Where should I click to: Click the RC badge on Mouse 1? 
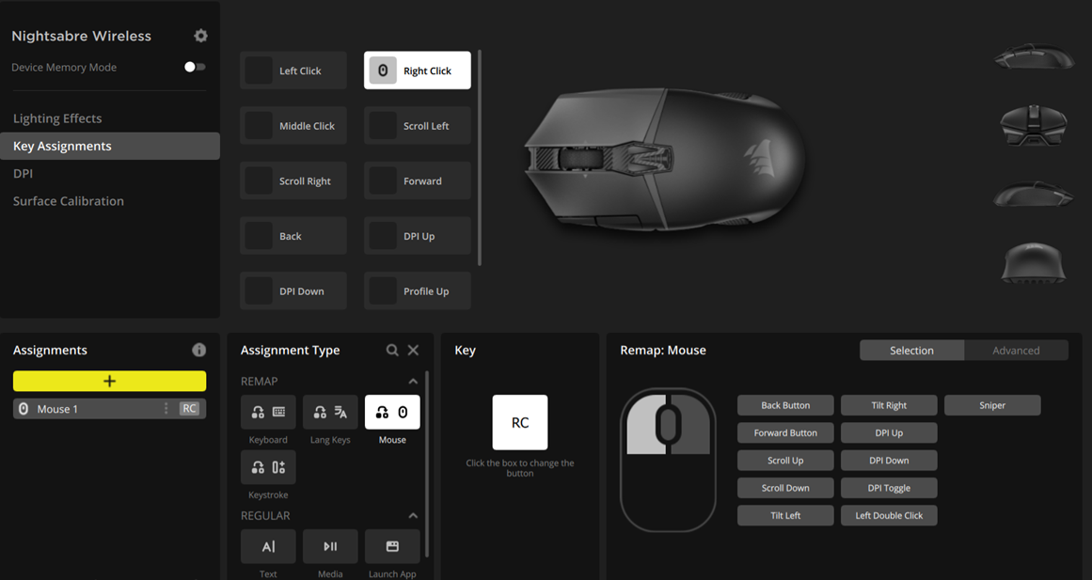click(189, 409)
